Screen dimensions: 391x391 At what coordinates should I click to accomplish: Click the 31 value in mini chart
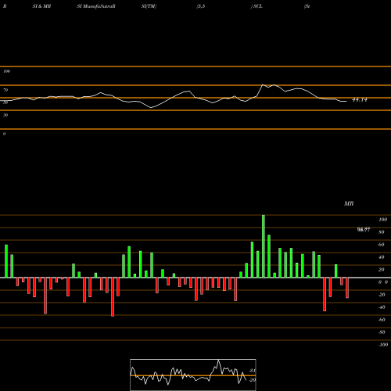[252, 371]
